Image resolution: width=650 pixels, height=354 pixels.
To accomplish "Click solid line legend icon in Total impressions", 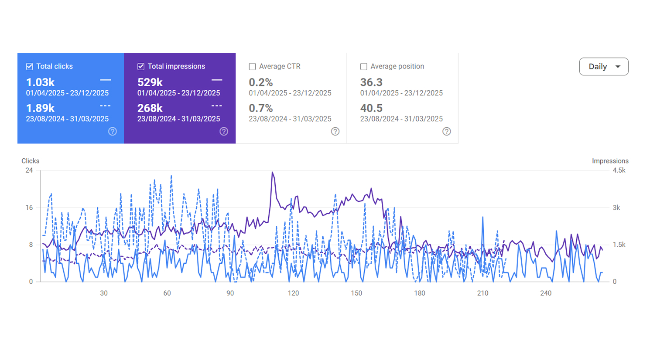I will click(217, 80).
